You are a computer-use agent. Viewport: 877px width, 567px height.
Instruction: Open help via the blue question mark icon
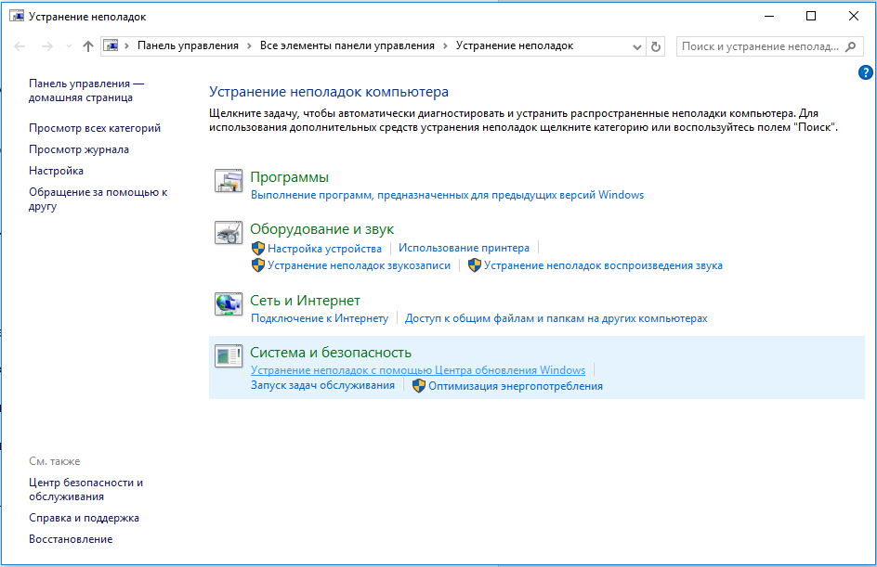pyautogui.click(x=865, y=72)
